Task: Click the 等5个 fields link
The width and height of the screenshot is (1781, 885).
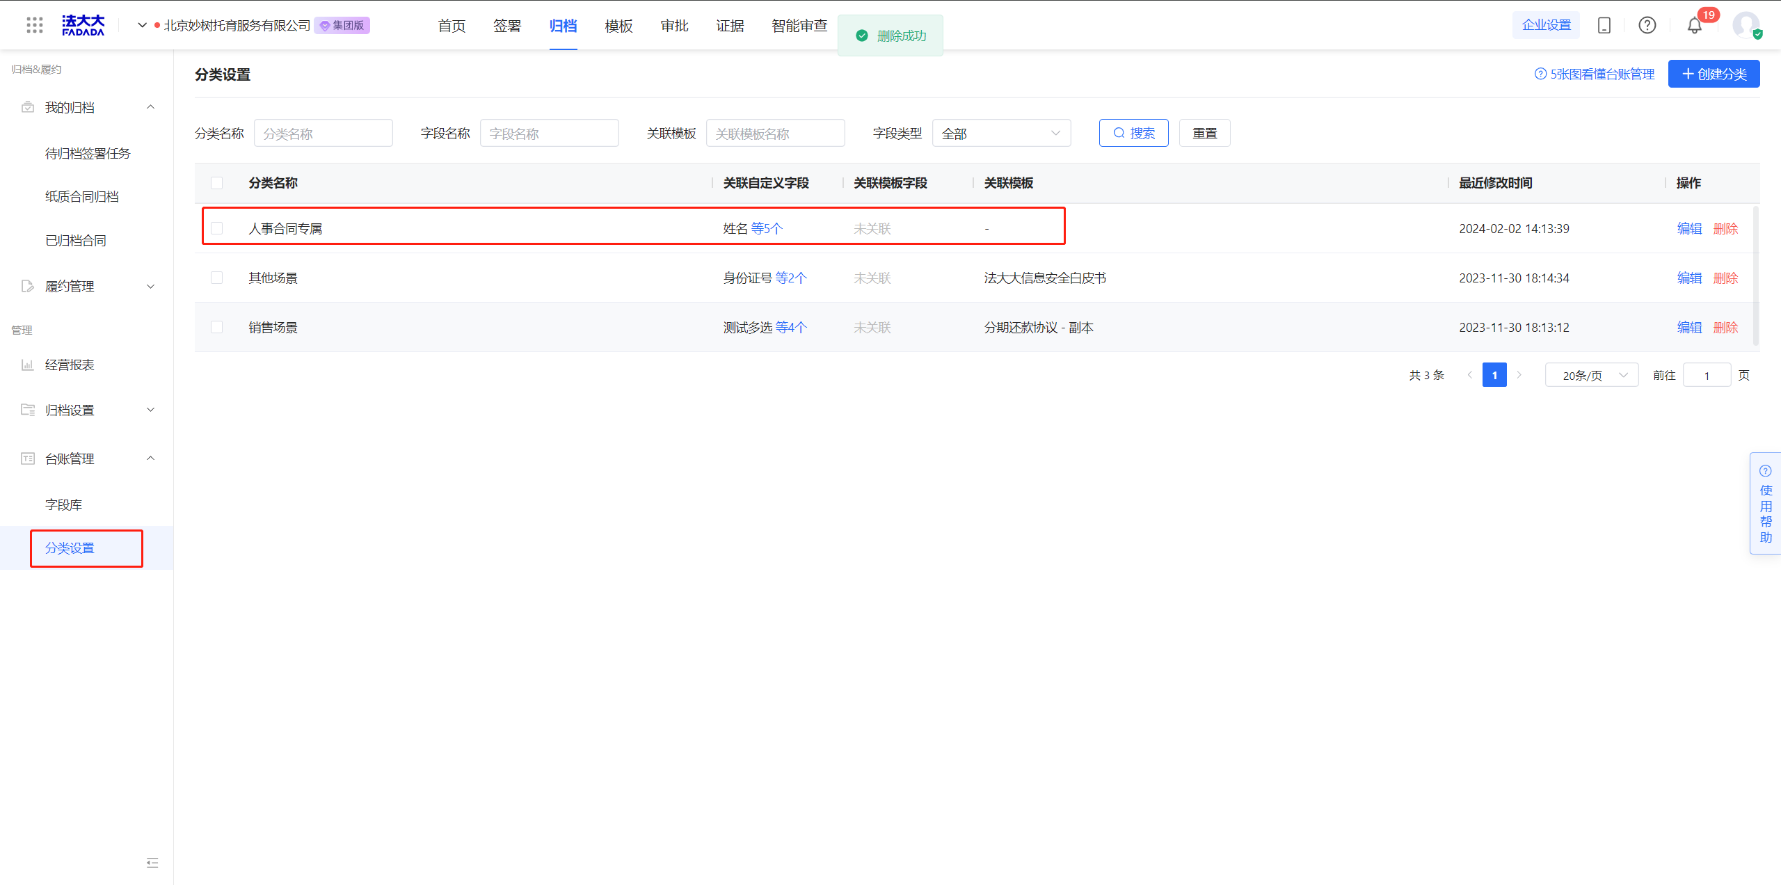Action: (x=767, y=228)
